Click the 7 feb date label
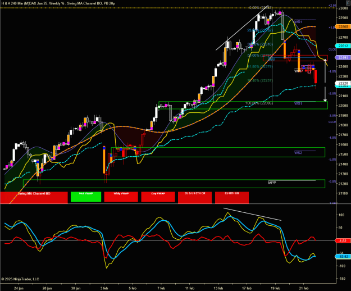Image resolution: width=351 pixels, height=291 pixels. tap(161, 288)
